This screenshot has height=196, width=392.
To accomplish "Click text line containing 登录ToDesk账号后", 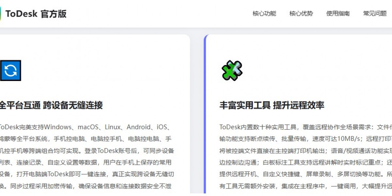I will [x=87, y=151].
